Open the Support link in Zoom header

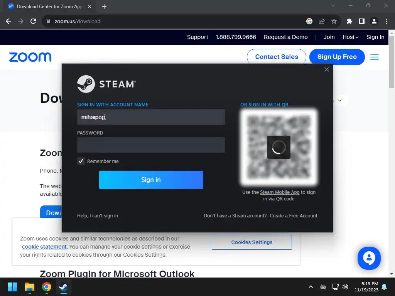(x=197, y=37)
